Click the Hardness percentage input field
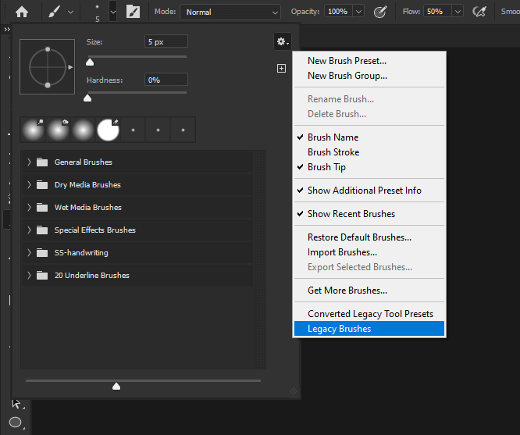Screen dimensions: 520x435 point(166,80)
